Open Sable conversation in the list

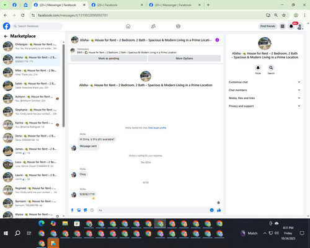pos(31,86)
